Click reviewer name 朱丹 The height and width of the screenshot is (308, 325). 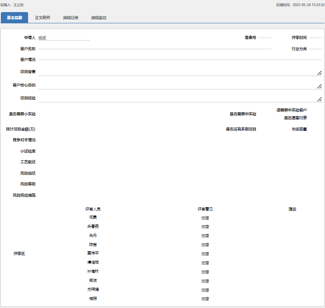coord(93,235)
